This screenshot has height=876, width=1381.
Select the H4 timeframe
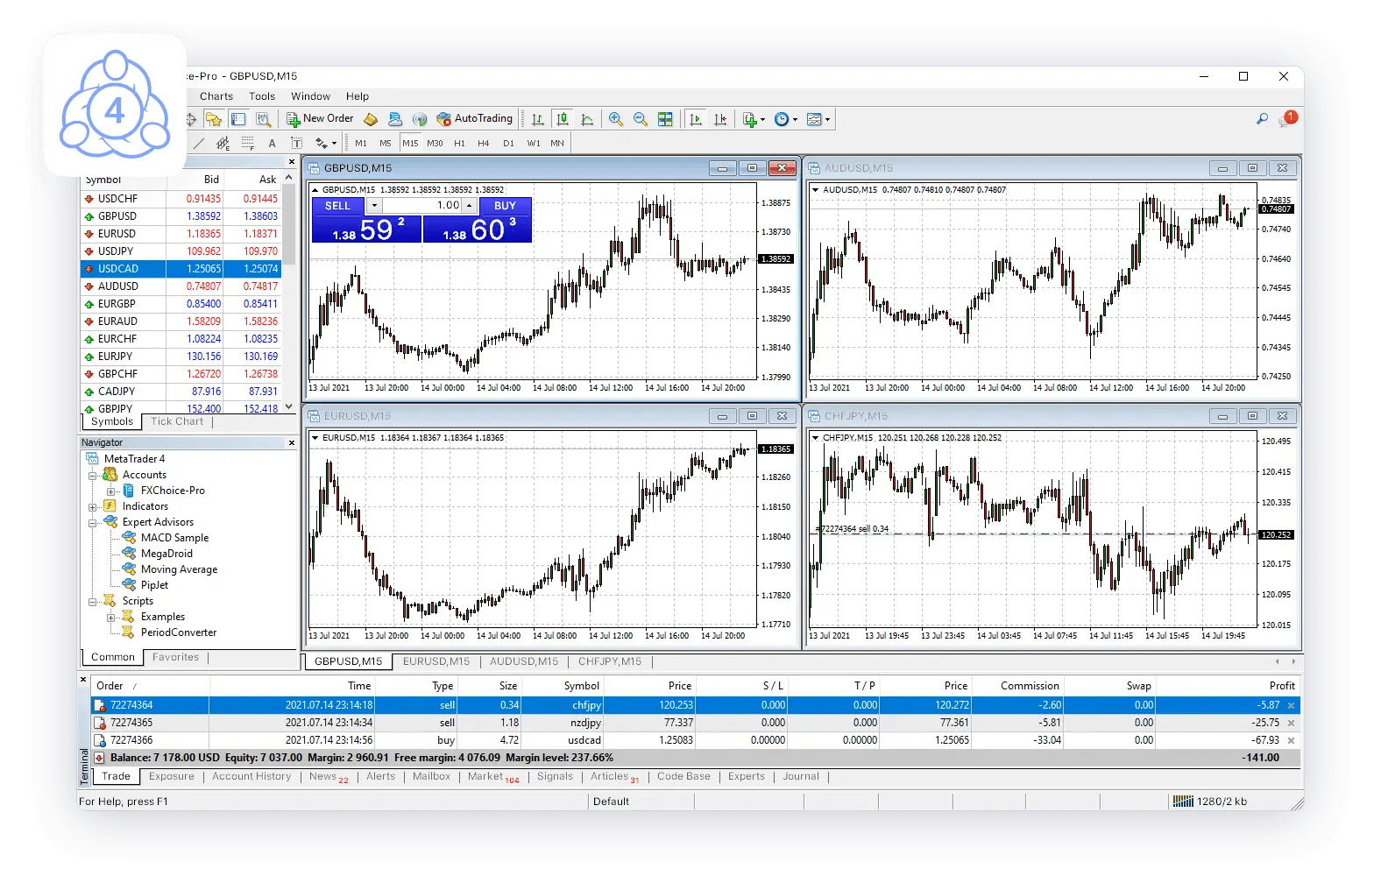click(x=484, y=143)
